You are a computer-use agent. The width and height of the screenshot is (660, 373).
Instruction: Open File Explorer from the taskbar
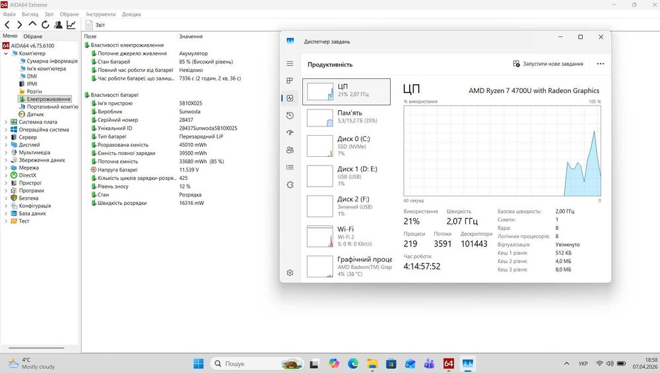pos(372,363)
